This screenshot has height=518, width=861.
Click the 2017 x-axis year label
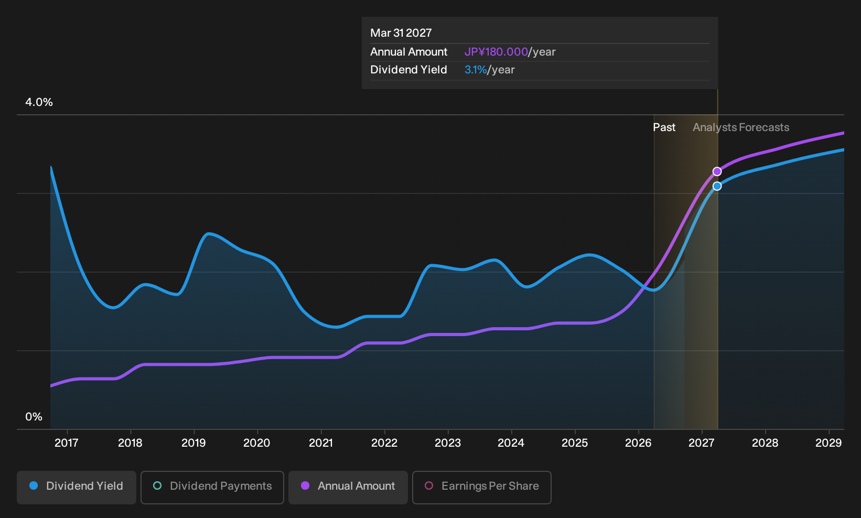[67, 443]
